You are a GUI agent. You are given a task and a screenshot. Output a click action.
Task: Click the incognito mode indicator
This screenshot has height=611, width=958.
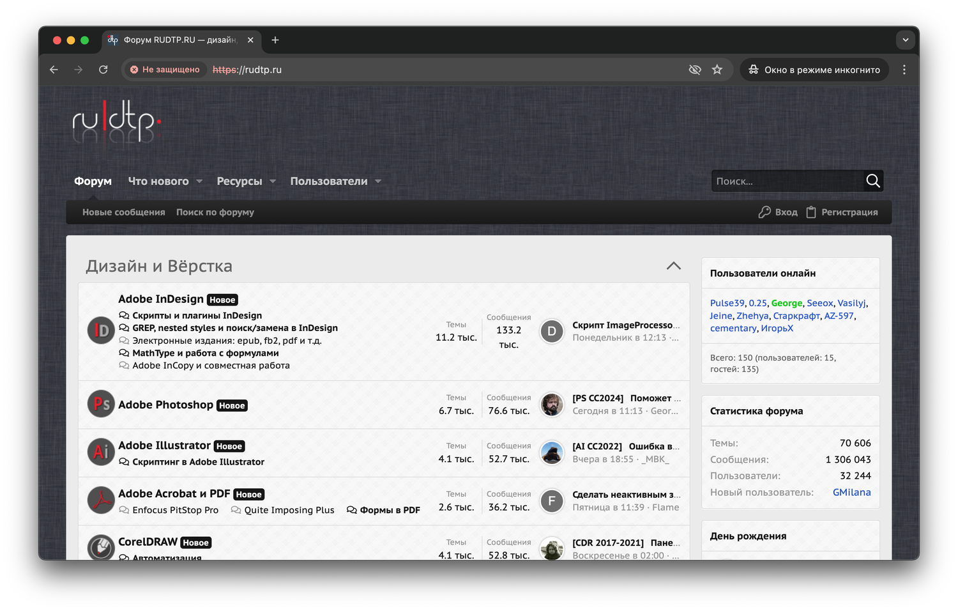(x=814, y=70)
